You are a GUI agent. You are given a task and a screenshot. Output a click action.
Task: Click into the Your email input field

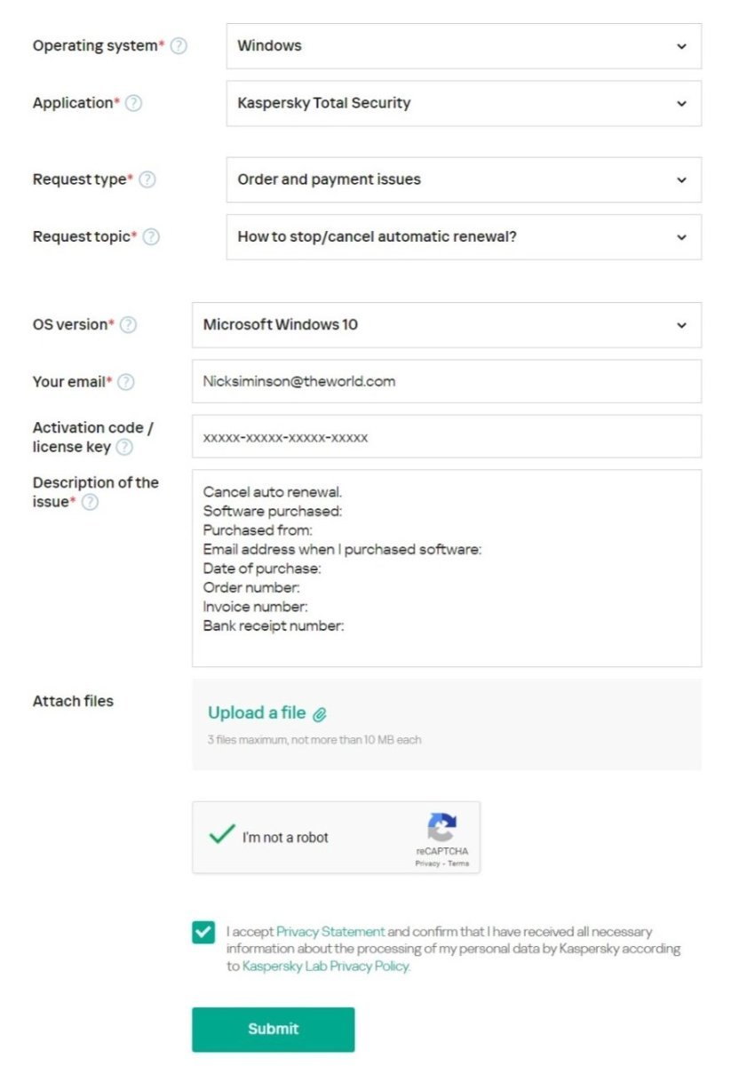tap(446, 382)
